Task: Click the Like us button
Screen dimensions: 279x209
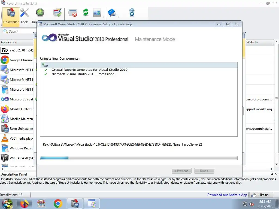Action: 261,195
